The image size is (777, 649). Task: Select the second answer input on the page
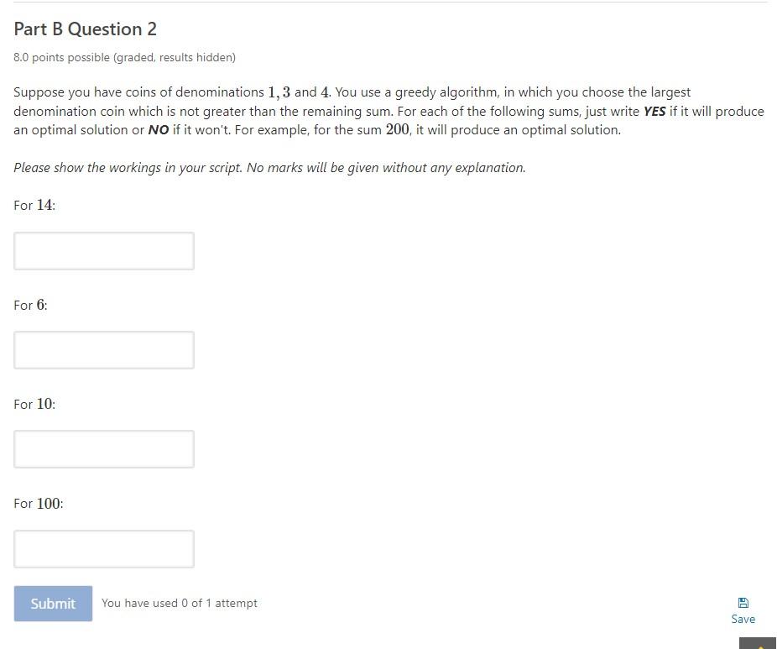(x=103, y=349)
